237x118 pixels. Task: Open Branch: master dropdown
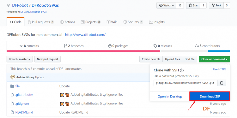[x=20, y=59]
